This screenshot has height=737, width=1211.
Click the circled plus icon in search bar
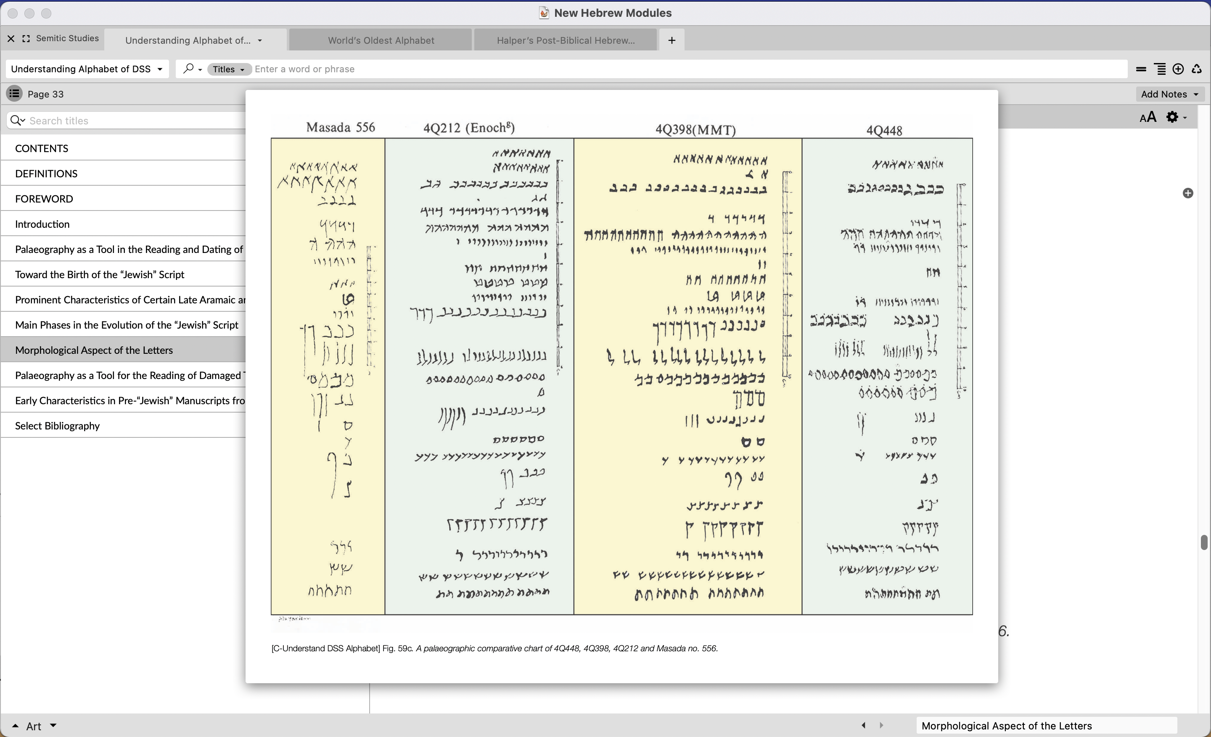click(1178, 69)
